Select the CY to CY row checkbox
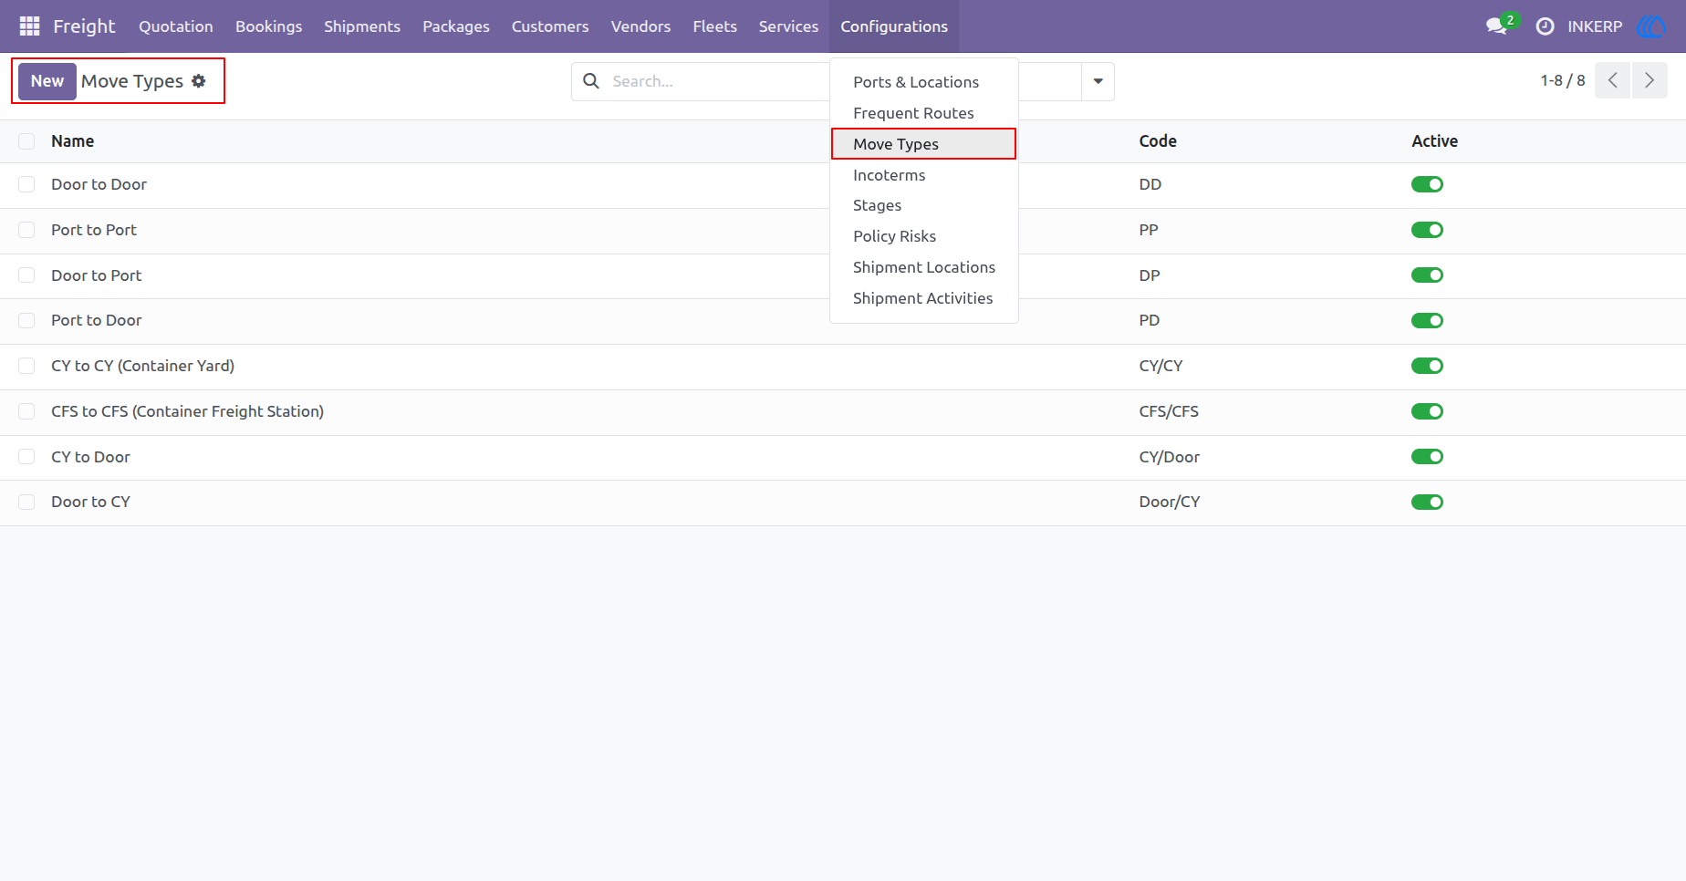Image resolution: width=1686 pixels, height=881 pixels. point(26,366)
